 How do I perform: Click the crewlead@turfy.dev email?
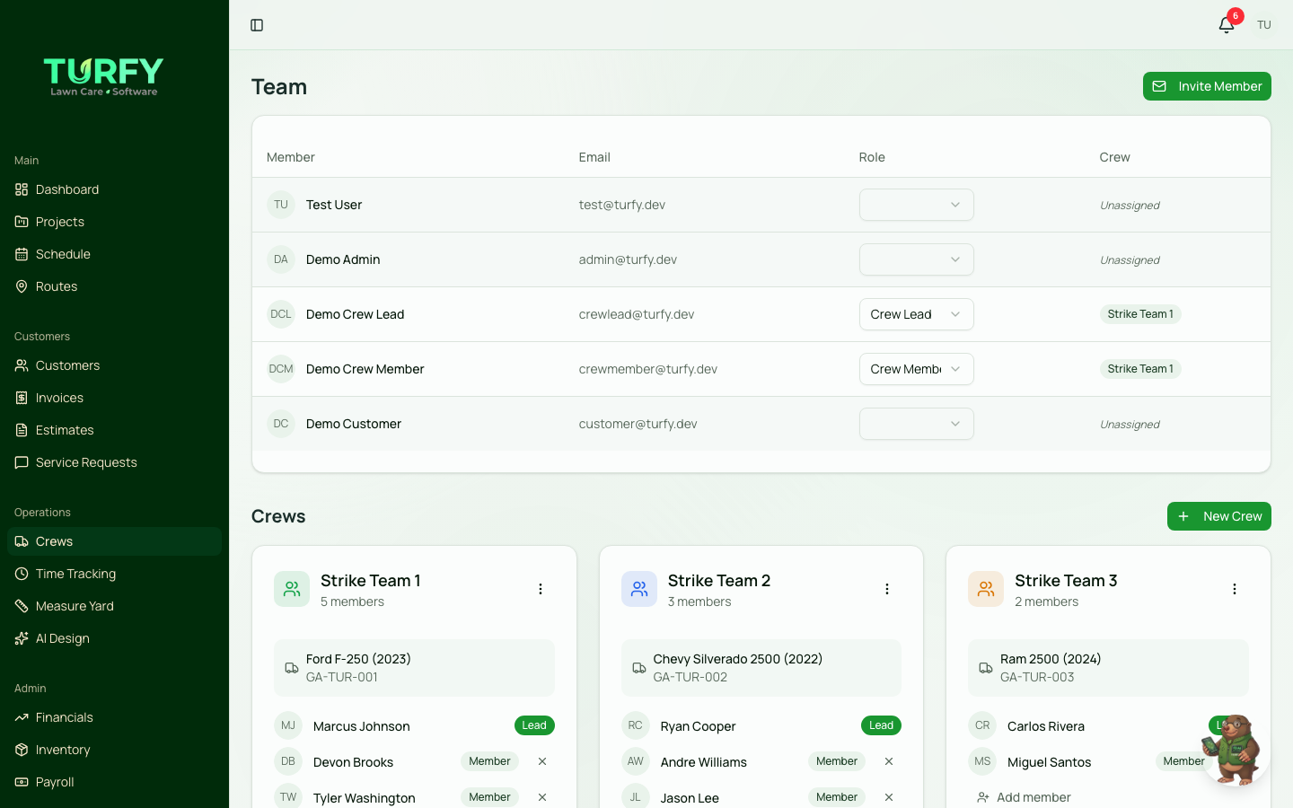tap(637, 314)
